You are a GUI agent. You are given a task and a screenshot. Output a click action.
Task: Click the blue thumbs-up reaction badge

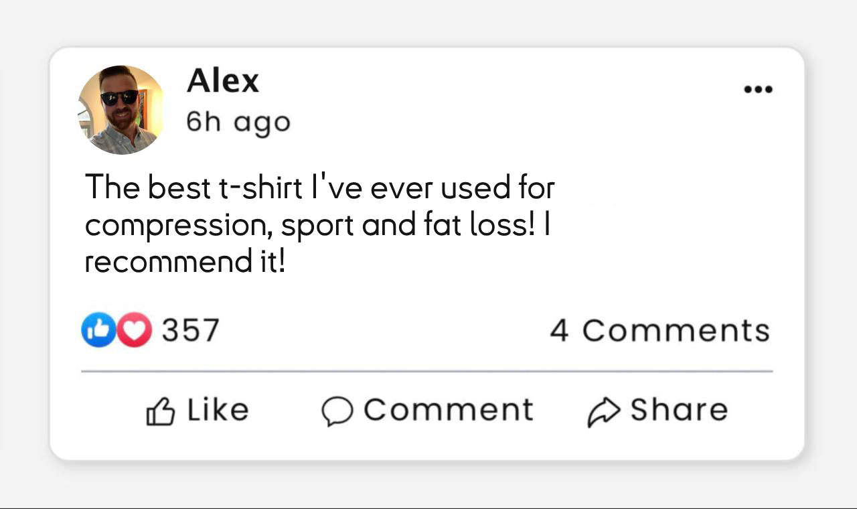pos(98,330)
